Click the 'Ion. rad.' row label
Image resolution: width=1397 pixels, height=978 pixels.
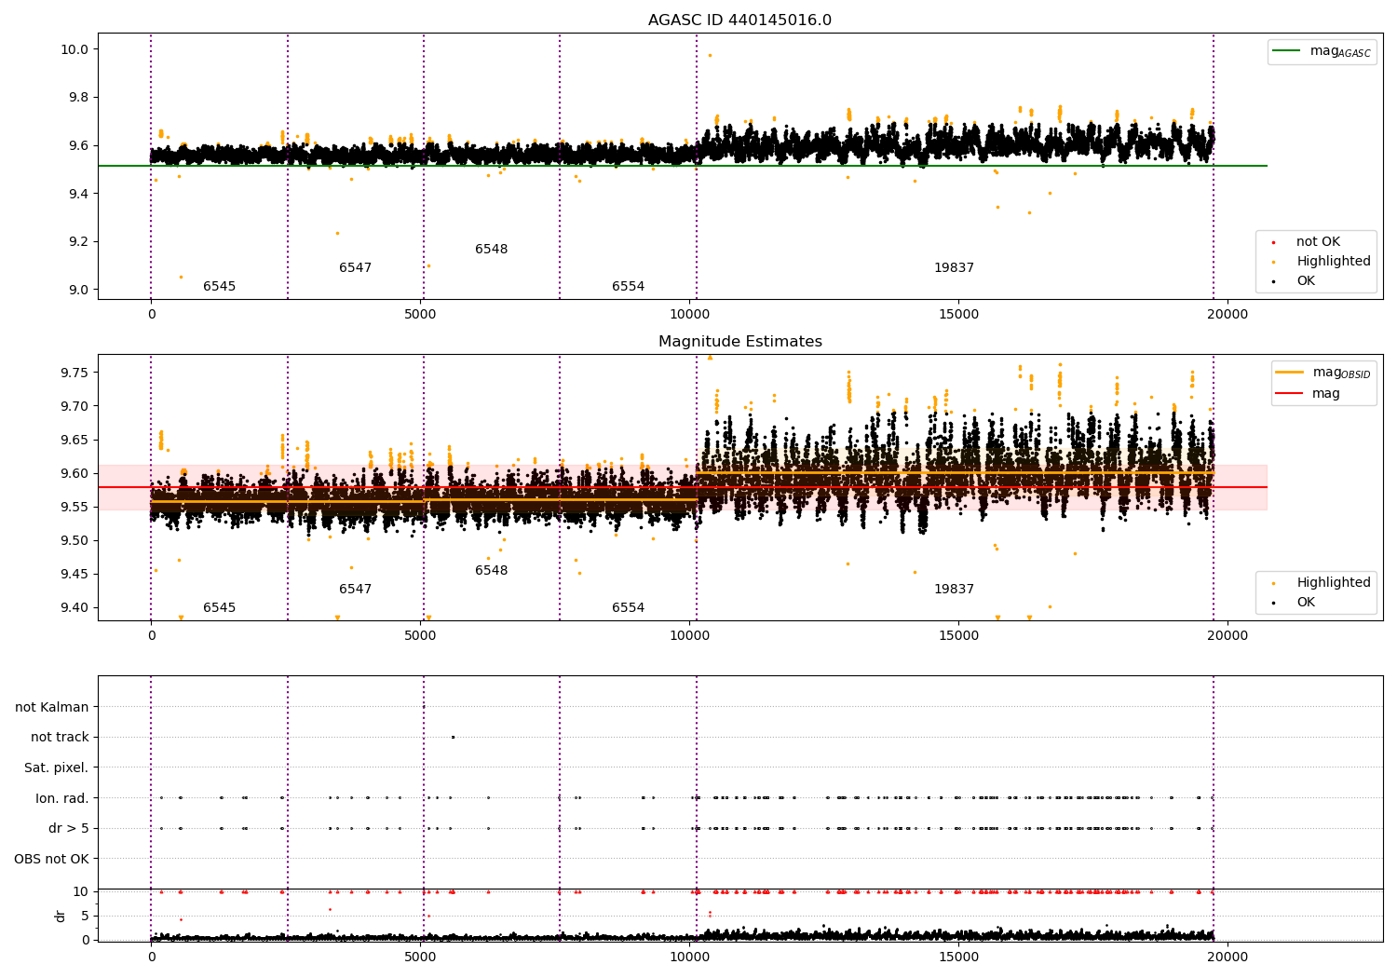pos(62,799)
